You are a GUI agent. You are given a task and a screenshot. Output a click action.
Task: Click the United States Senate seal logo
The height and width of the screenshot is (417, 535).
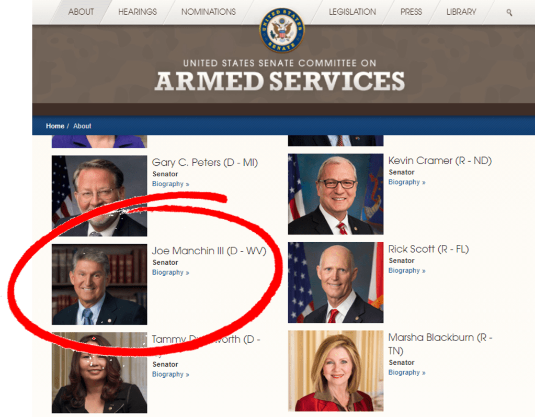click(x=282, y=30)
